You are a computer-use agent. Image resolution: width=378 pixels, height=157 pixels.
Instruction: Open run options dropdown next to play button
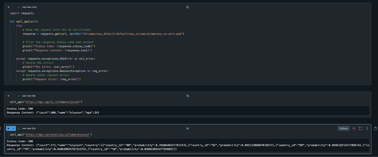pyautogui.click(x=13, y=128)
